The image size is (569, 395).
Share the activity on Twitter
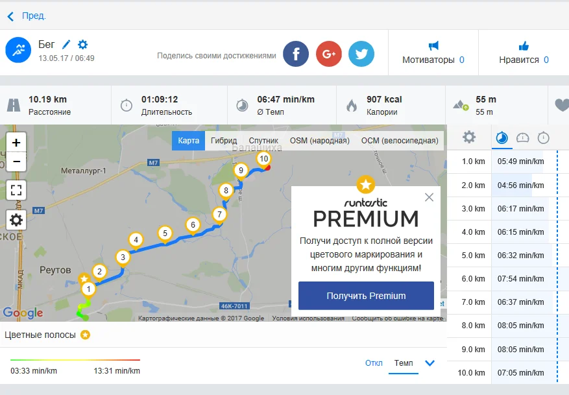[361, 54]
